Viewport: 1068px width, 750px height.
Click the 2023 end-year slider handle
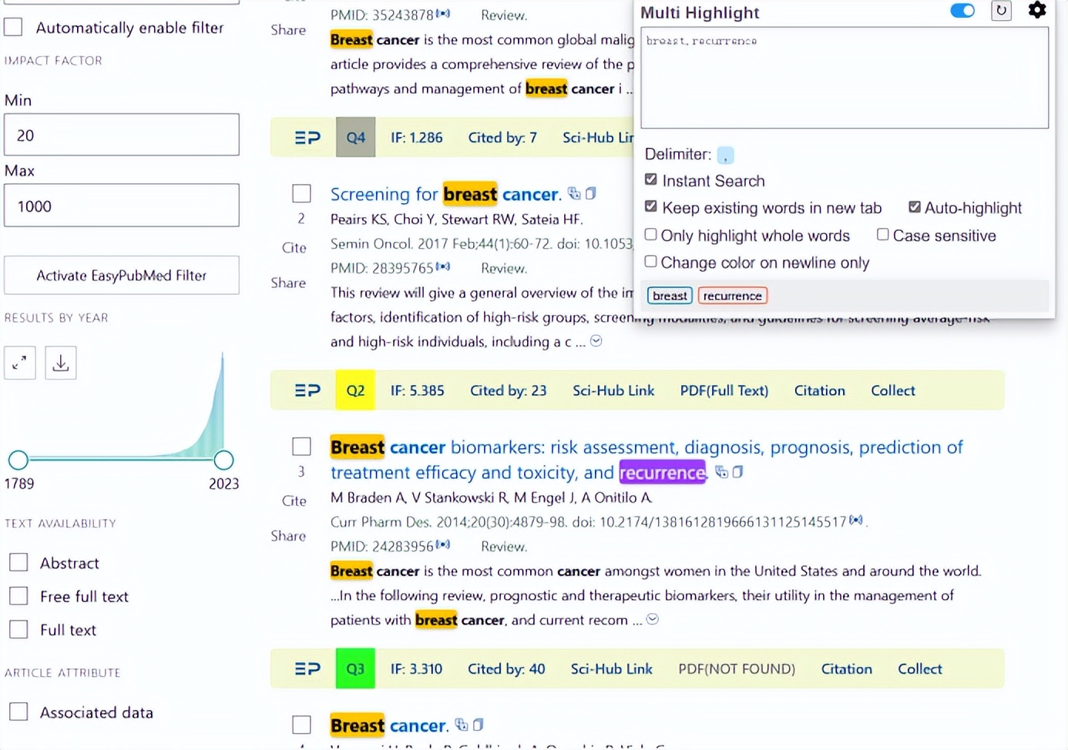223,460
